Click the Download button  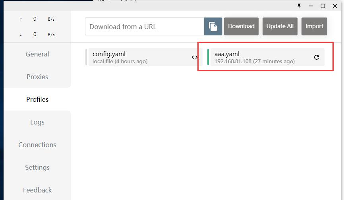pos(241,26)
